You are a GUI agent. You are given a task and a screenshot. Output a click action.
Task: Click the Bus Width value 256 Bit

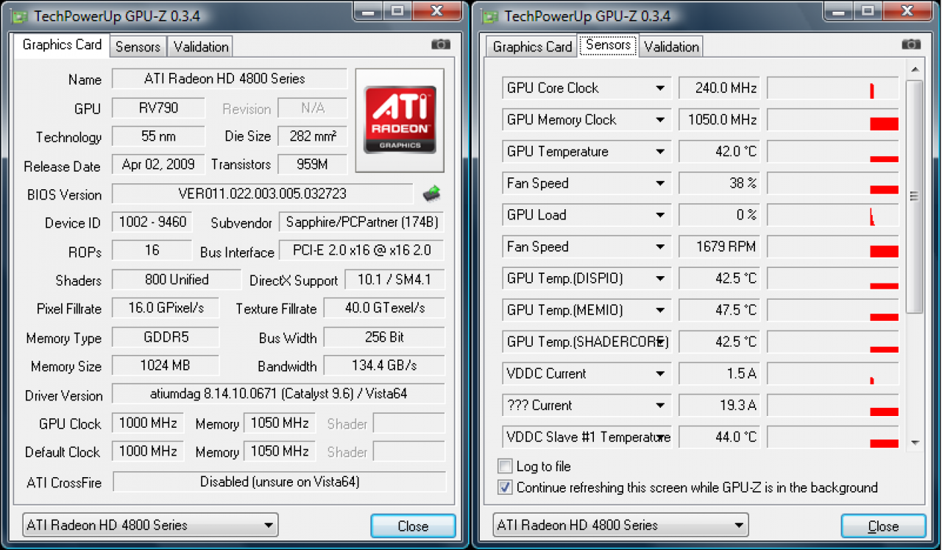(384, 337)
